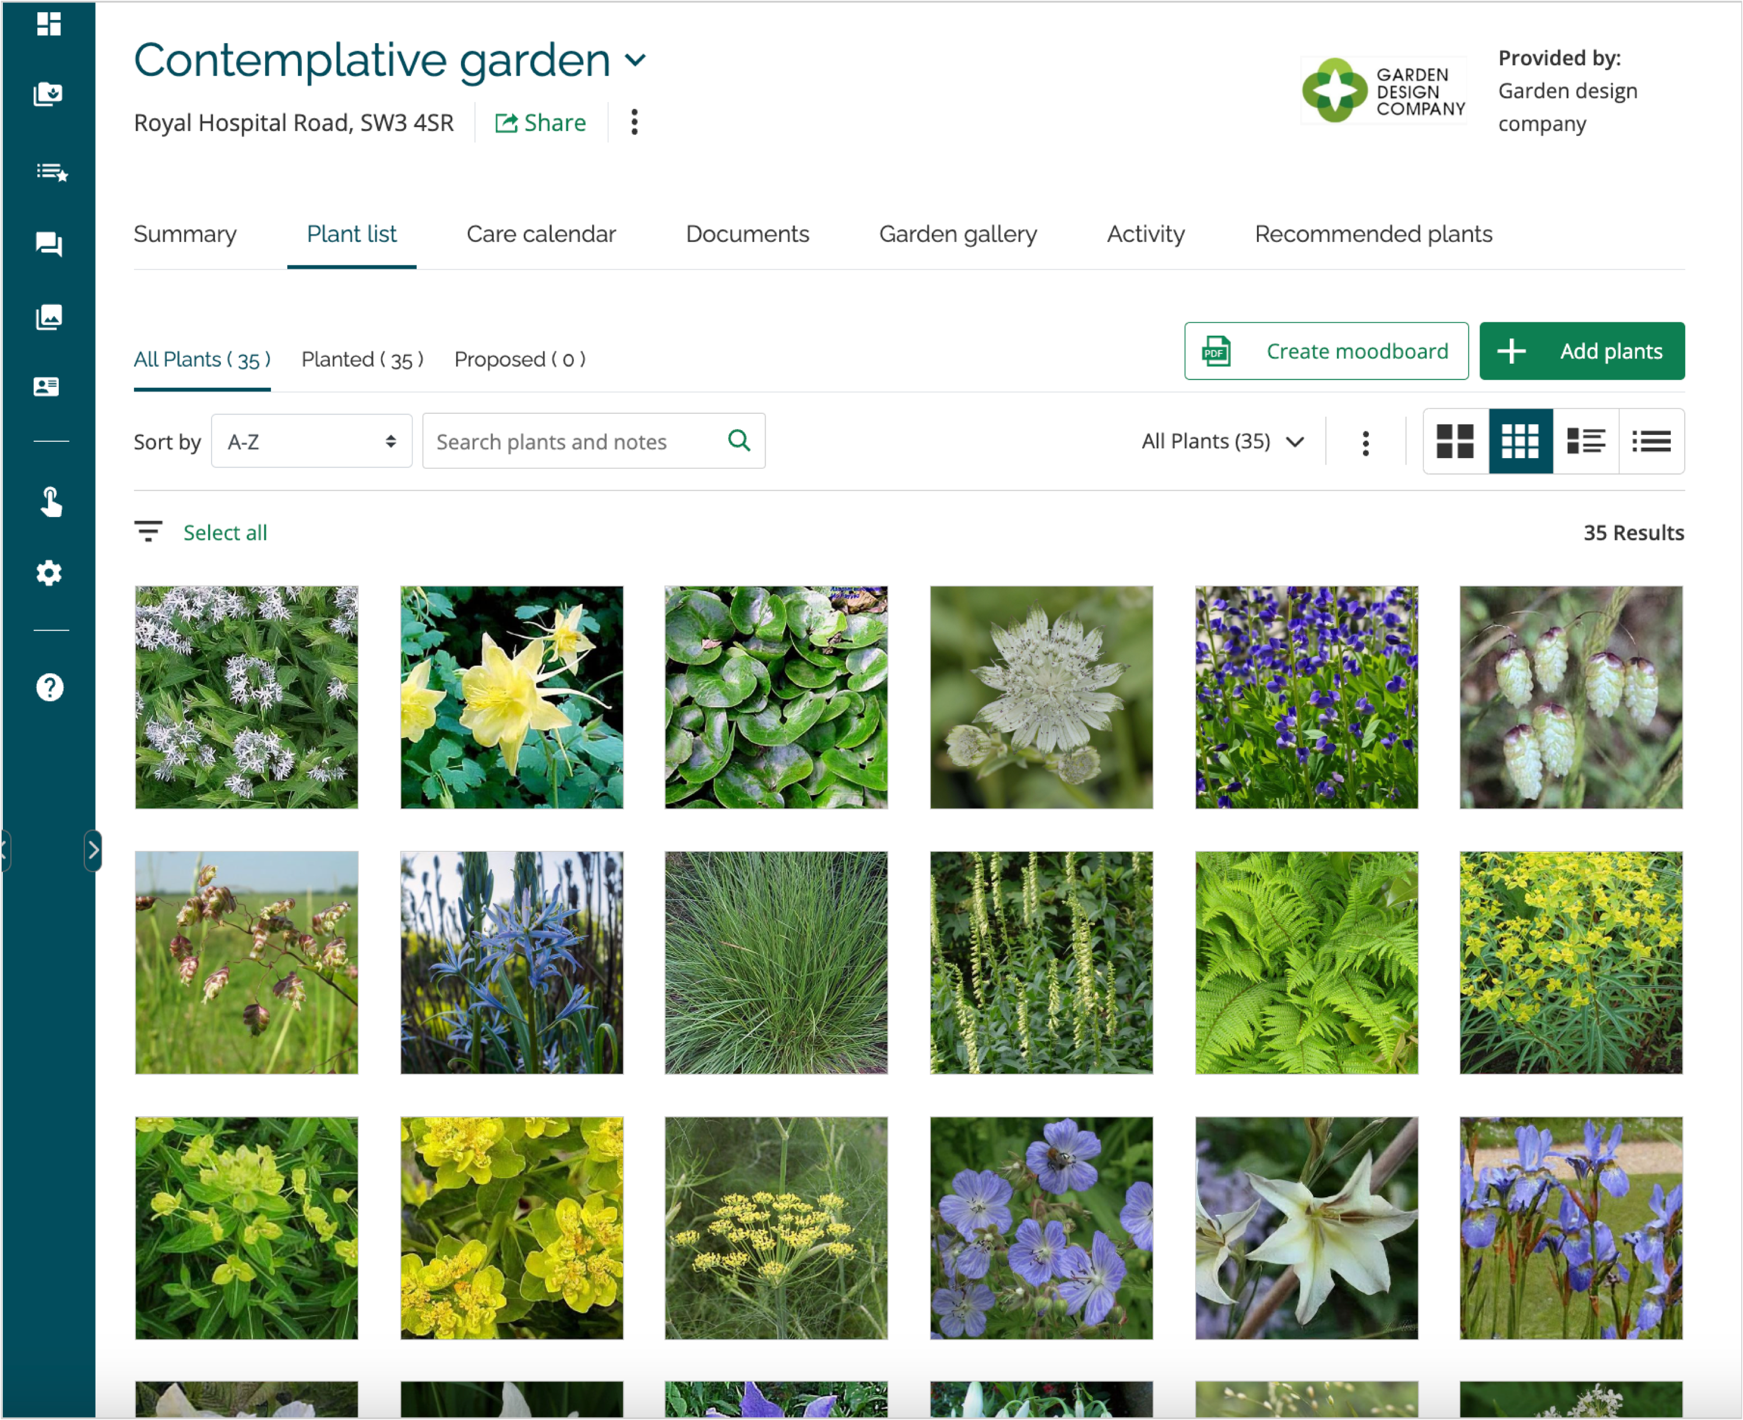The image size is (1743, 1420).
Task: Open the yellow fennel umbel thumbnail
Action: 776,1228
